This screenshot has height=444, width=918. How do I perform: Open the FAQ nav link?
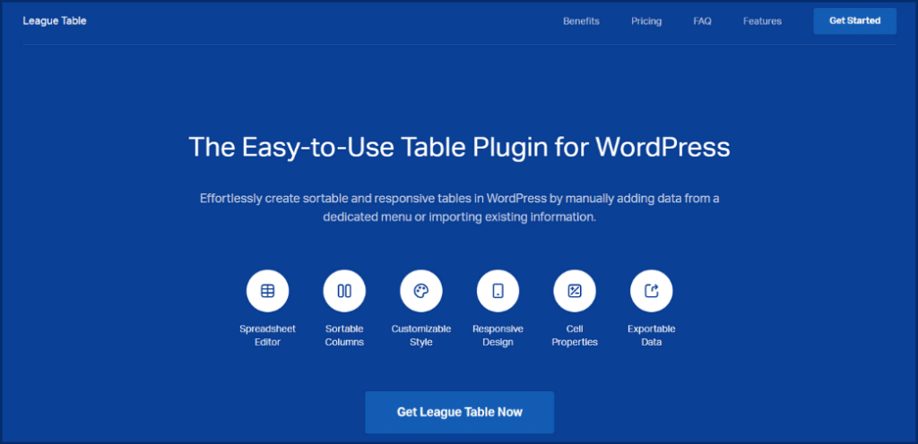(x=703, y=21)
